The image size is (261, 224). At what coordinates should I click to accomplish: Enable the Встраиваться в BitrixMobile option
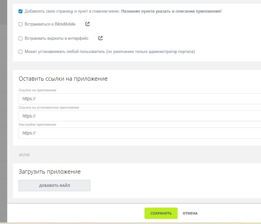pyautogui.click(x=20, y=24)
